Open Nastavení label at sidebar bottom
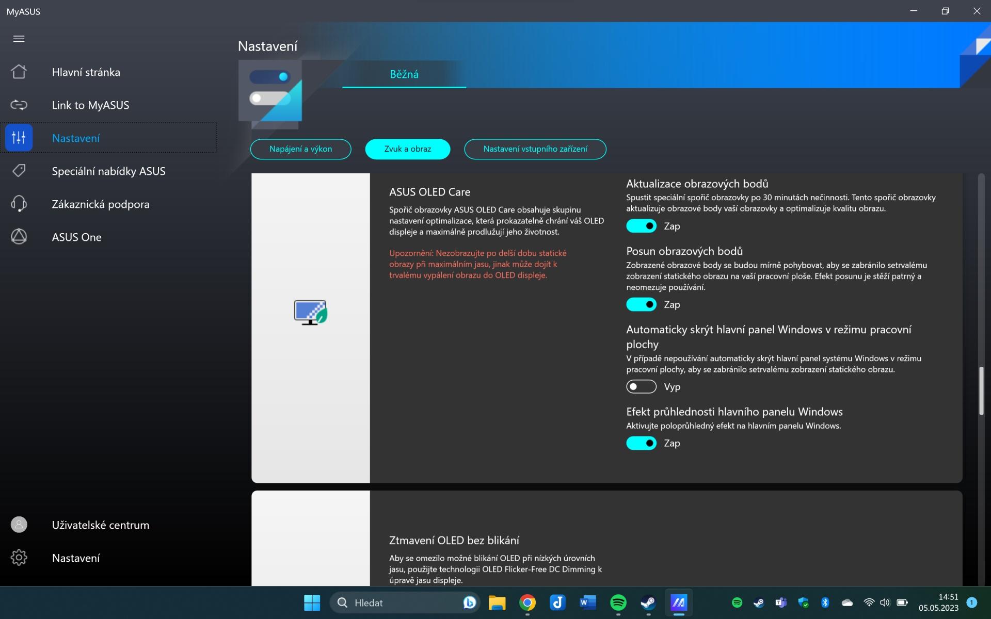 pos(76,558)
